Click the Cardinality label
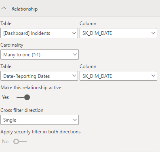The image size is (160, 152). click(x=12, y=45)
